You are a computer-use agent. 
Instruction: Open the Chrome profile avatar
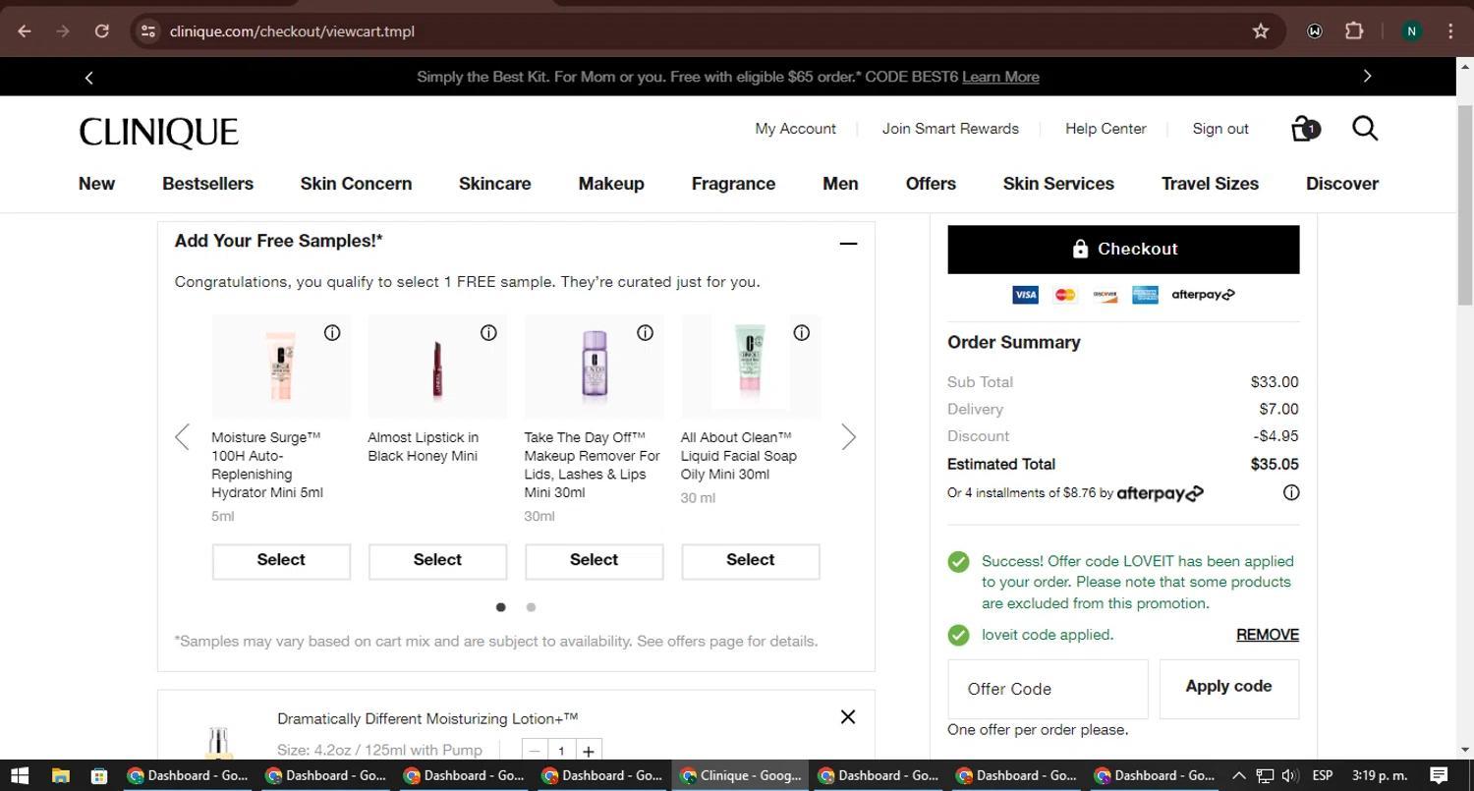[1411, 31]
